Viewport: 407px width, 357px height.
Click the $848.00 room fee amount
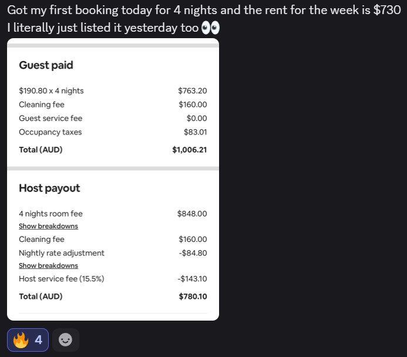pyautogui.click(x=192, y=214)
